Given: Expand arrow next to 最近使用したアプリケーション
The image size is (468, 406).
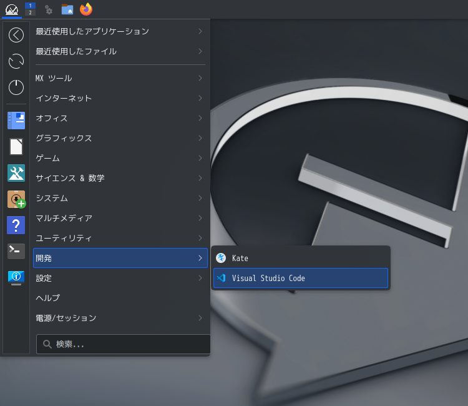Looking at the screenshot, I should [x=200, y=31].
